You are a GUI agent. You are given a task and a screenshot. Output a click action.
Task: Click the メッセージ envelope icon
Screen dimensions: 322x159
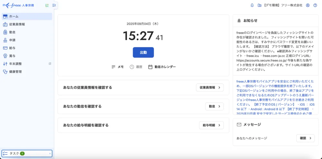pyautogui.click(x=239, y=124)
